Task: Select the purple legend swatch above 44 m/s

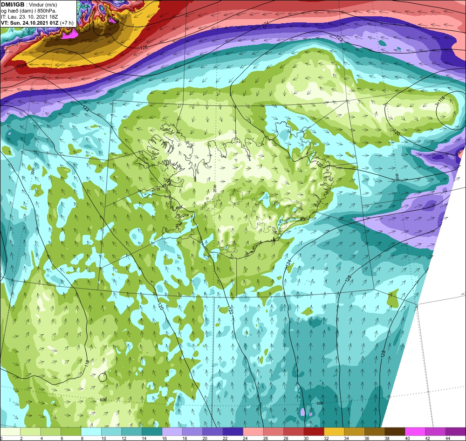Action: (456, 432)
